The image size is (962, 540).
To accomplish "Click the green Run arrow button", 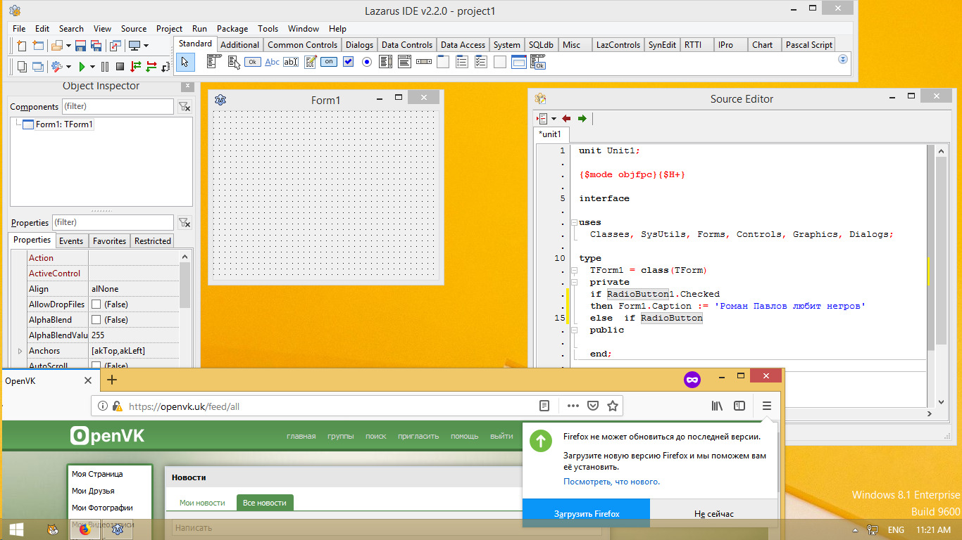I will tap(82, 67).
